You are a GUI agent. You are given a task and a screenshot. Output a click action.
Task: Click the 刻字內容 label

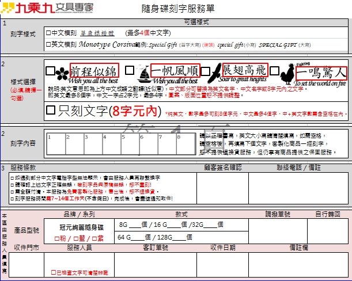(x=23, y=143)
